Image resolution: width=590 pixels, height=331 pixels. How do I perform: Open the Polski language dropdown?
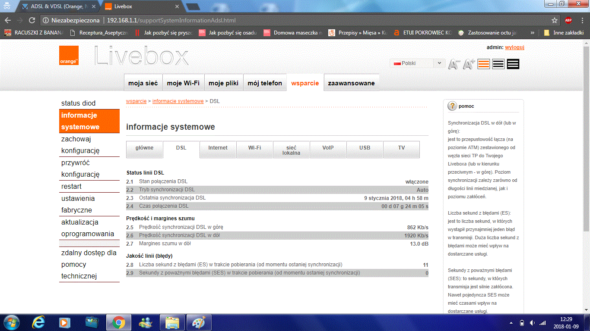(x=417, y=63)
